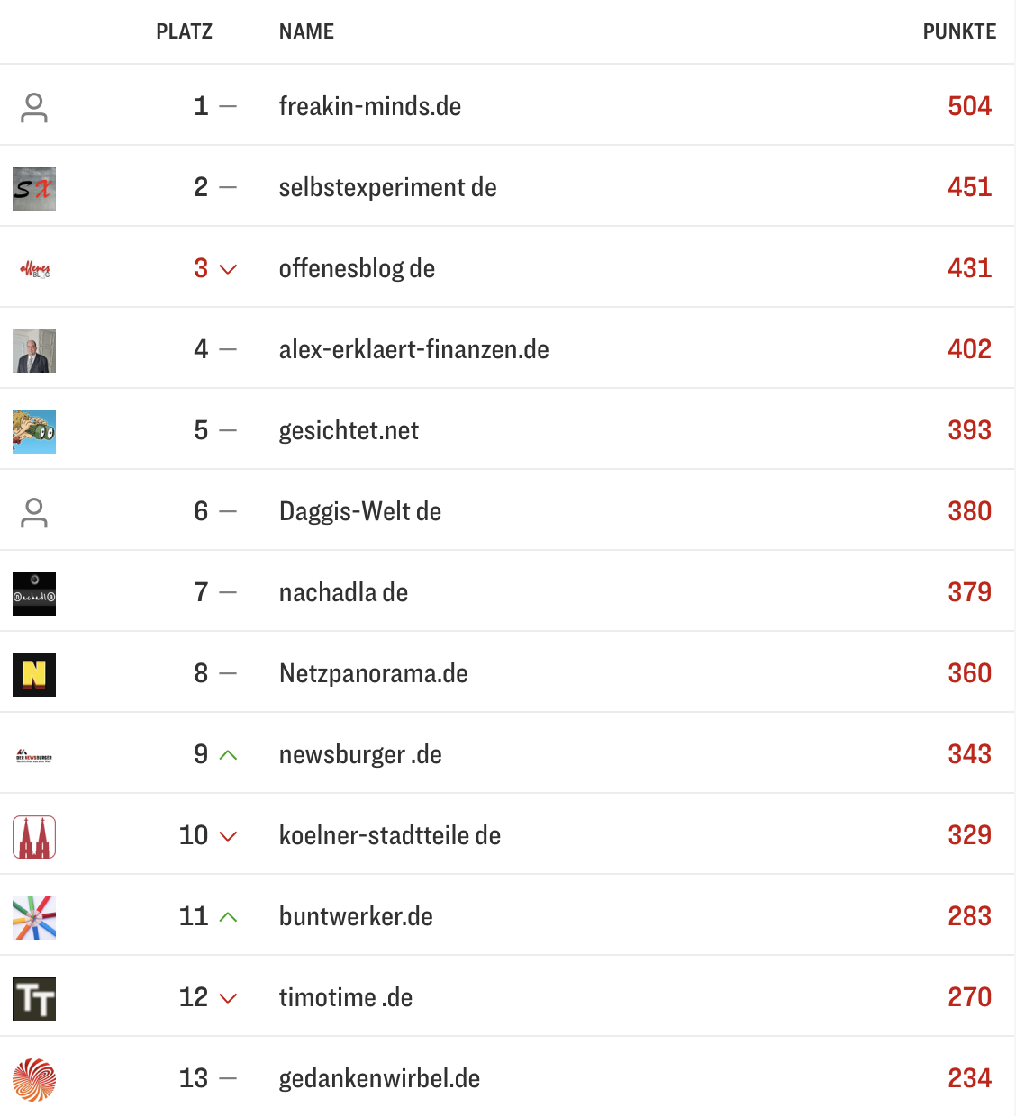Click the gesichtet.net binoculars avatar
The width and height of the screenshot is (1016, 1116).
[34, 432]
